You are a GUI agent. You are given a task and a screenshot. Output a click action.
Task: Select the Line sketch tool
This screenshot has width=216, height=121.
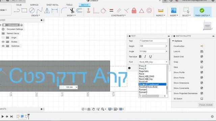coord(17,10)
